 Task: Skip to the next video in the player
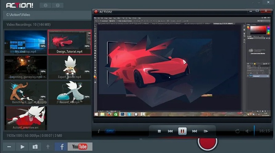click(195, 131)
